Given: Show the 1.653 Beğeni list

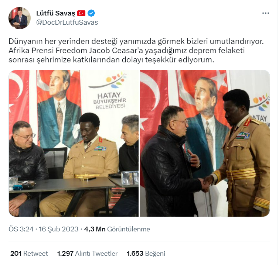Looking at the screenshot, I should click(x=146, y=254).
